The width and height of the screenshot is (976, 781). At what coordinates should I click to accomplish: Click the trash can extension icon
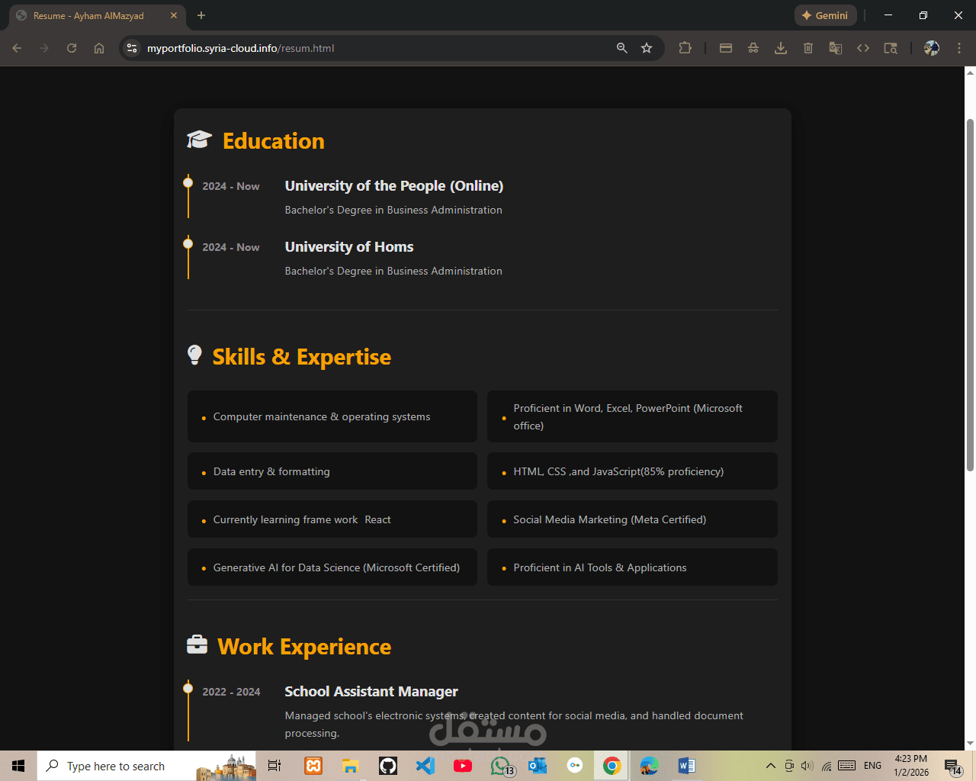pos(808,48)
